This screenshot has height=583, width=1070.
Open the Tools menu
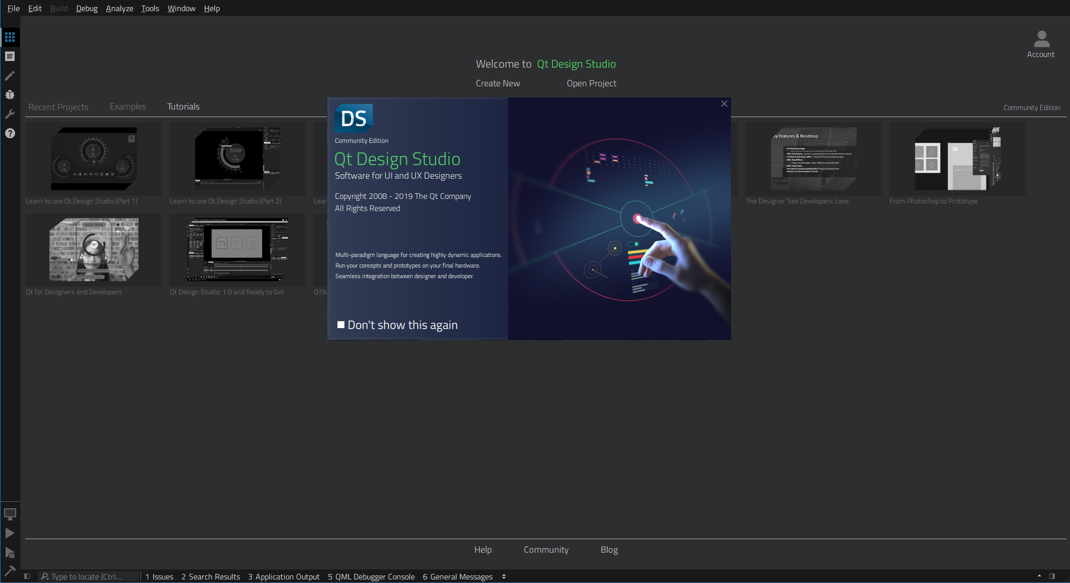click(150, 8)
